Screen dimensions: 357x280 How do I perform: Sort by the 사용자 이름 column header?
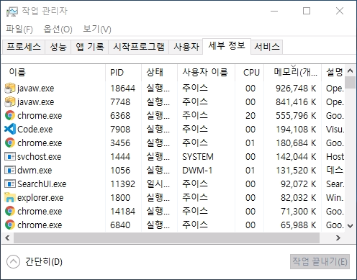tap(206, 72)
